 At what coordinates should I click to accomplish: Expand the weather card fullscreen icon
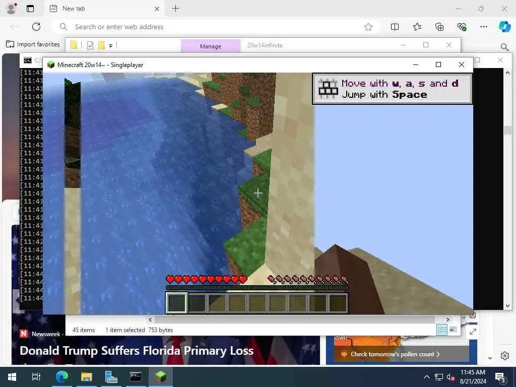click(473, 332)
